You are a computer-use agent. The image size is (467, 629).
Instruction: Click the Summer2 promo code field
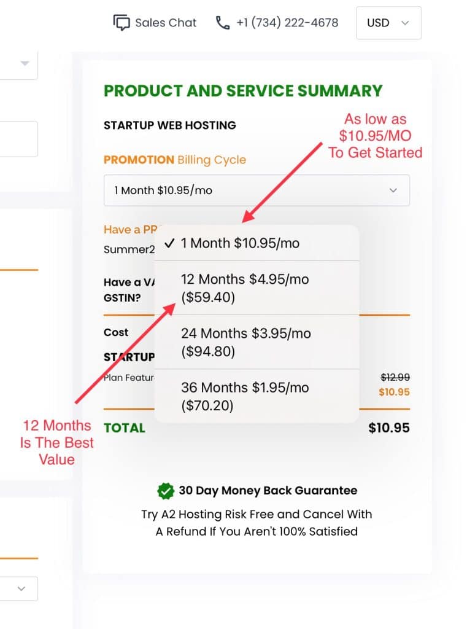(x=129, y=249)
